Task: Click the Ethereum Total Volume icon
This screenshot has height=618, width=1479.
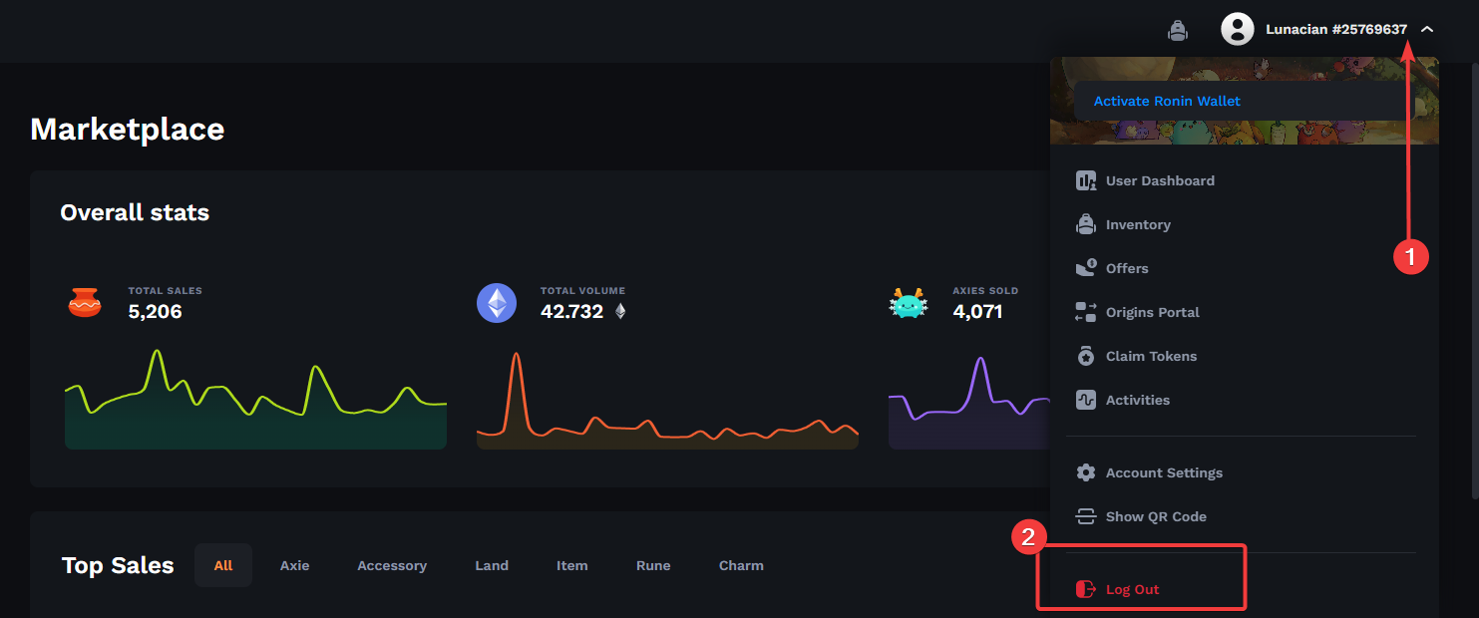Action: point(497,302)
